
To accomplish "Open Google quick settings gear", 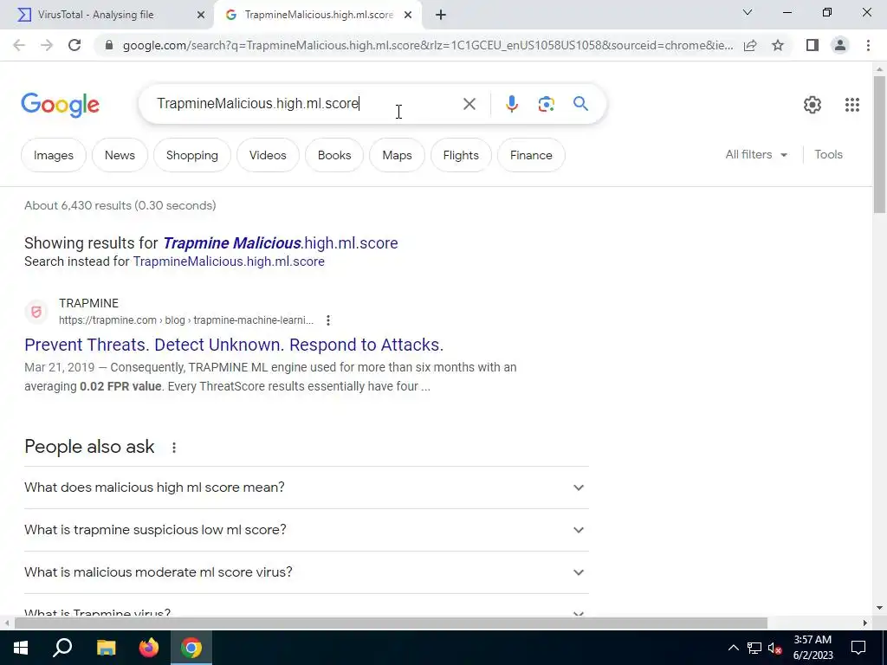I will 813,105.
